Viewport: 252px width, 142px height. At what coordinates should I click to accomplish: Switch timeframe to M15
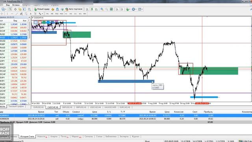pos(57,14)
